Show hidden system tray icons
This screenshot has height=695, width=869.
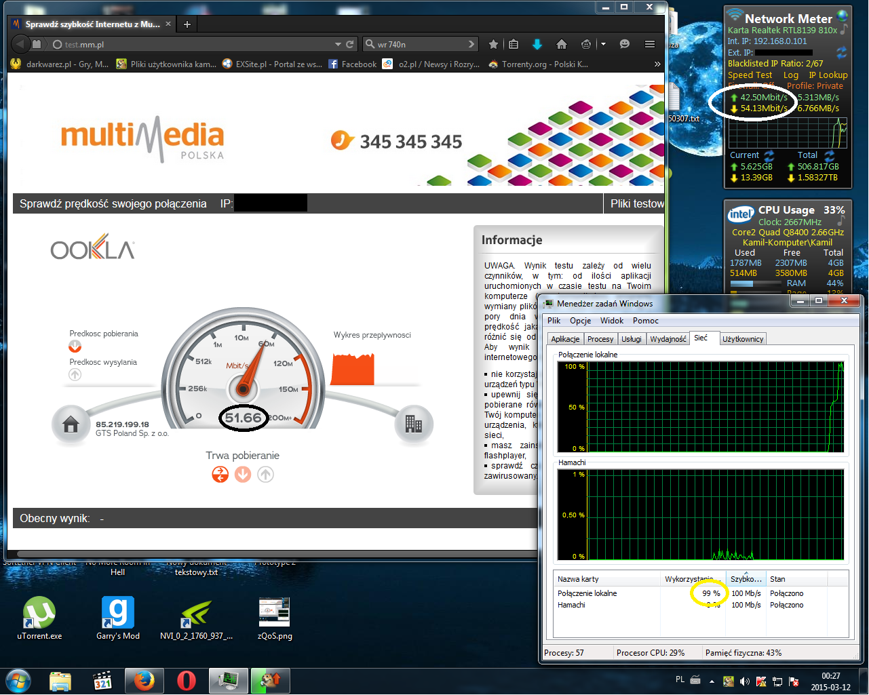712,681
